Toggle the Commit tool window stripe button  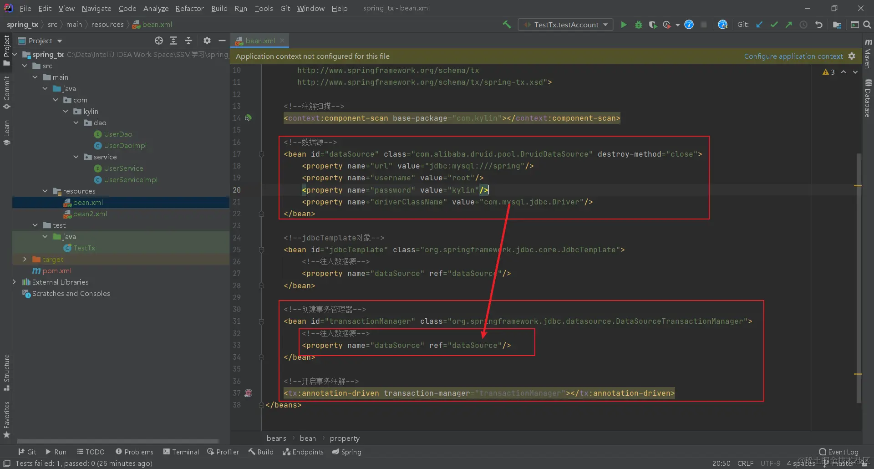coord(6,92)
